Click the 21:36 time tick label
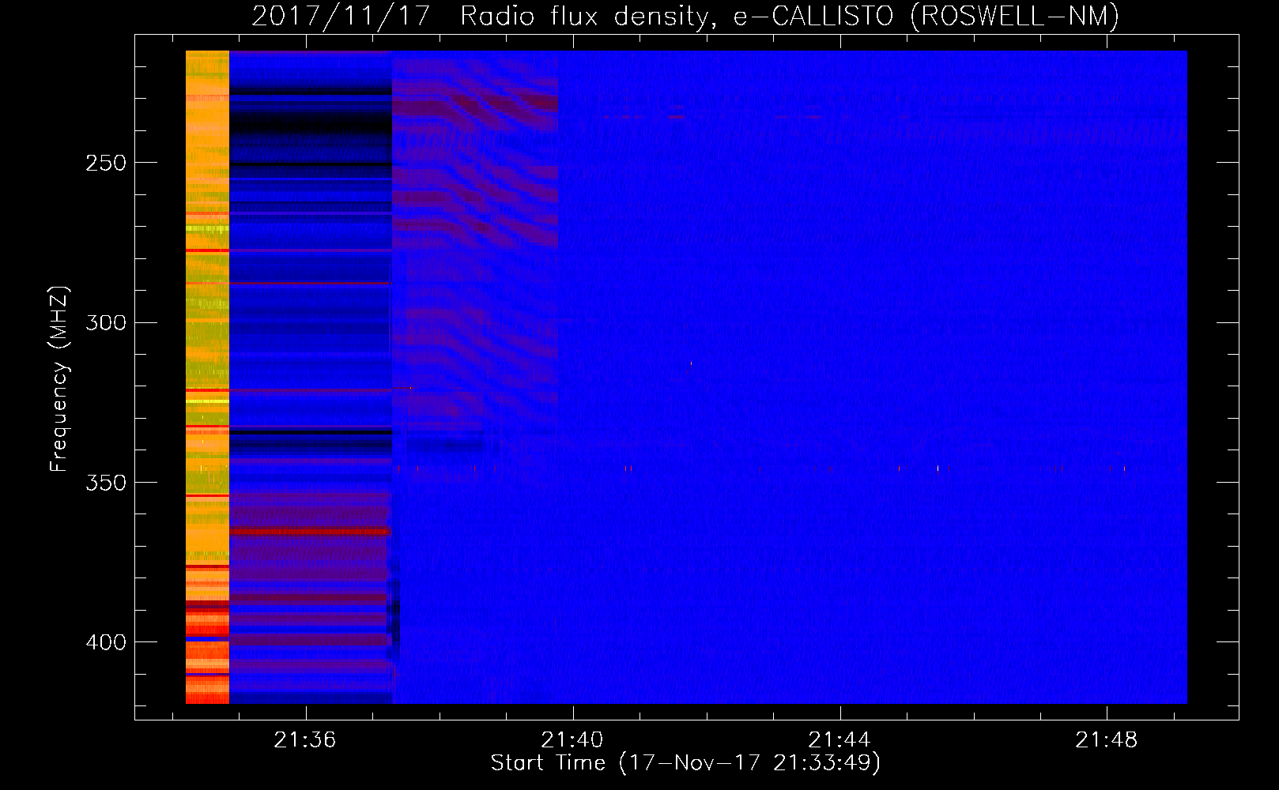Viewport: 1279px width, 790px height. coord(305,740)
